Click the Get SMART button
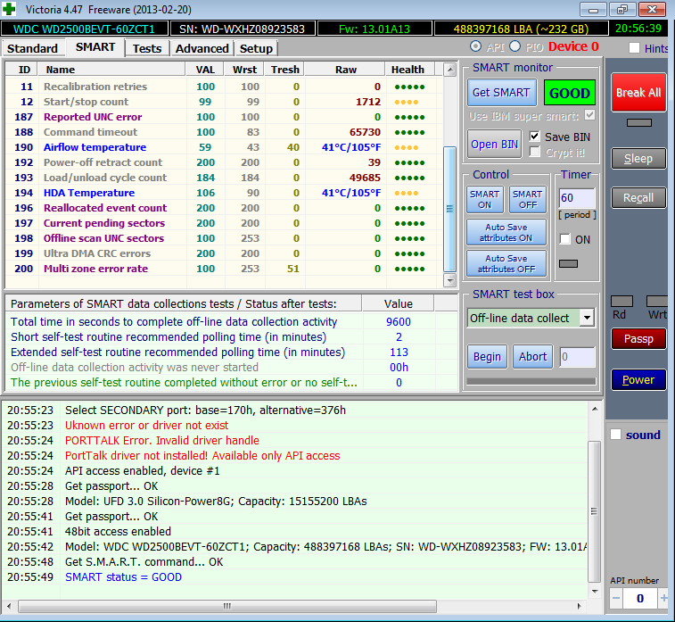The width and height of the screenshot is (675, 622). (x=501, y=93)
